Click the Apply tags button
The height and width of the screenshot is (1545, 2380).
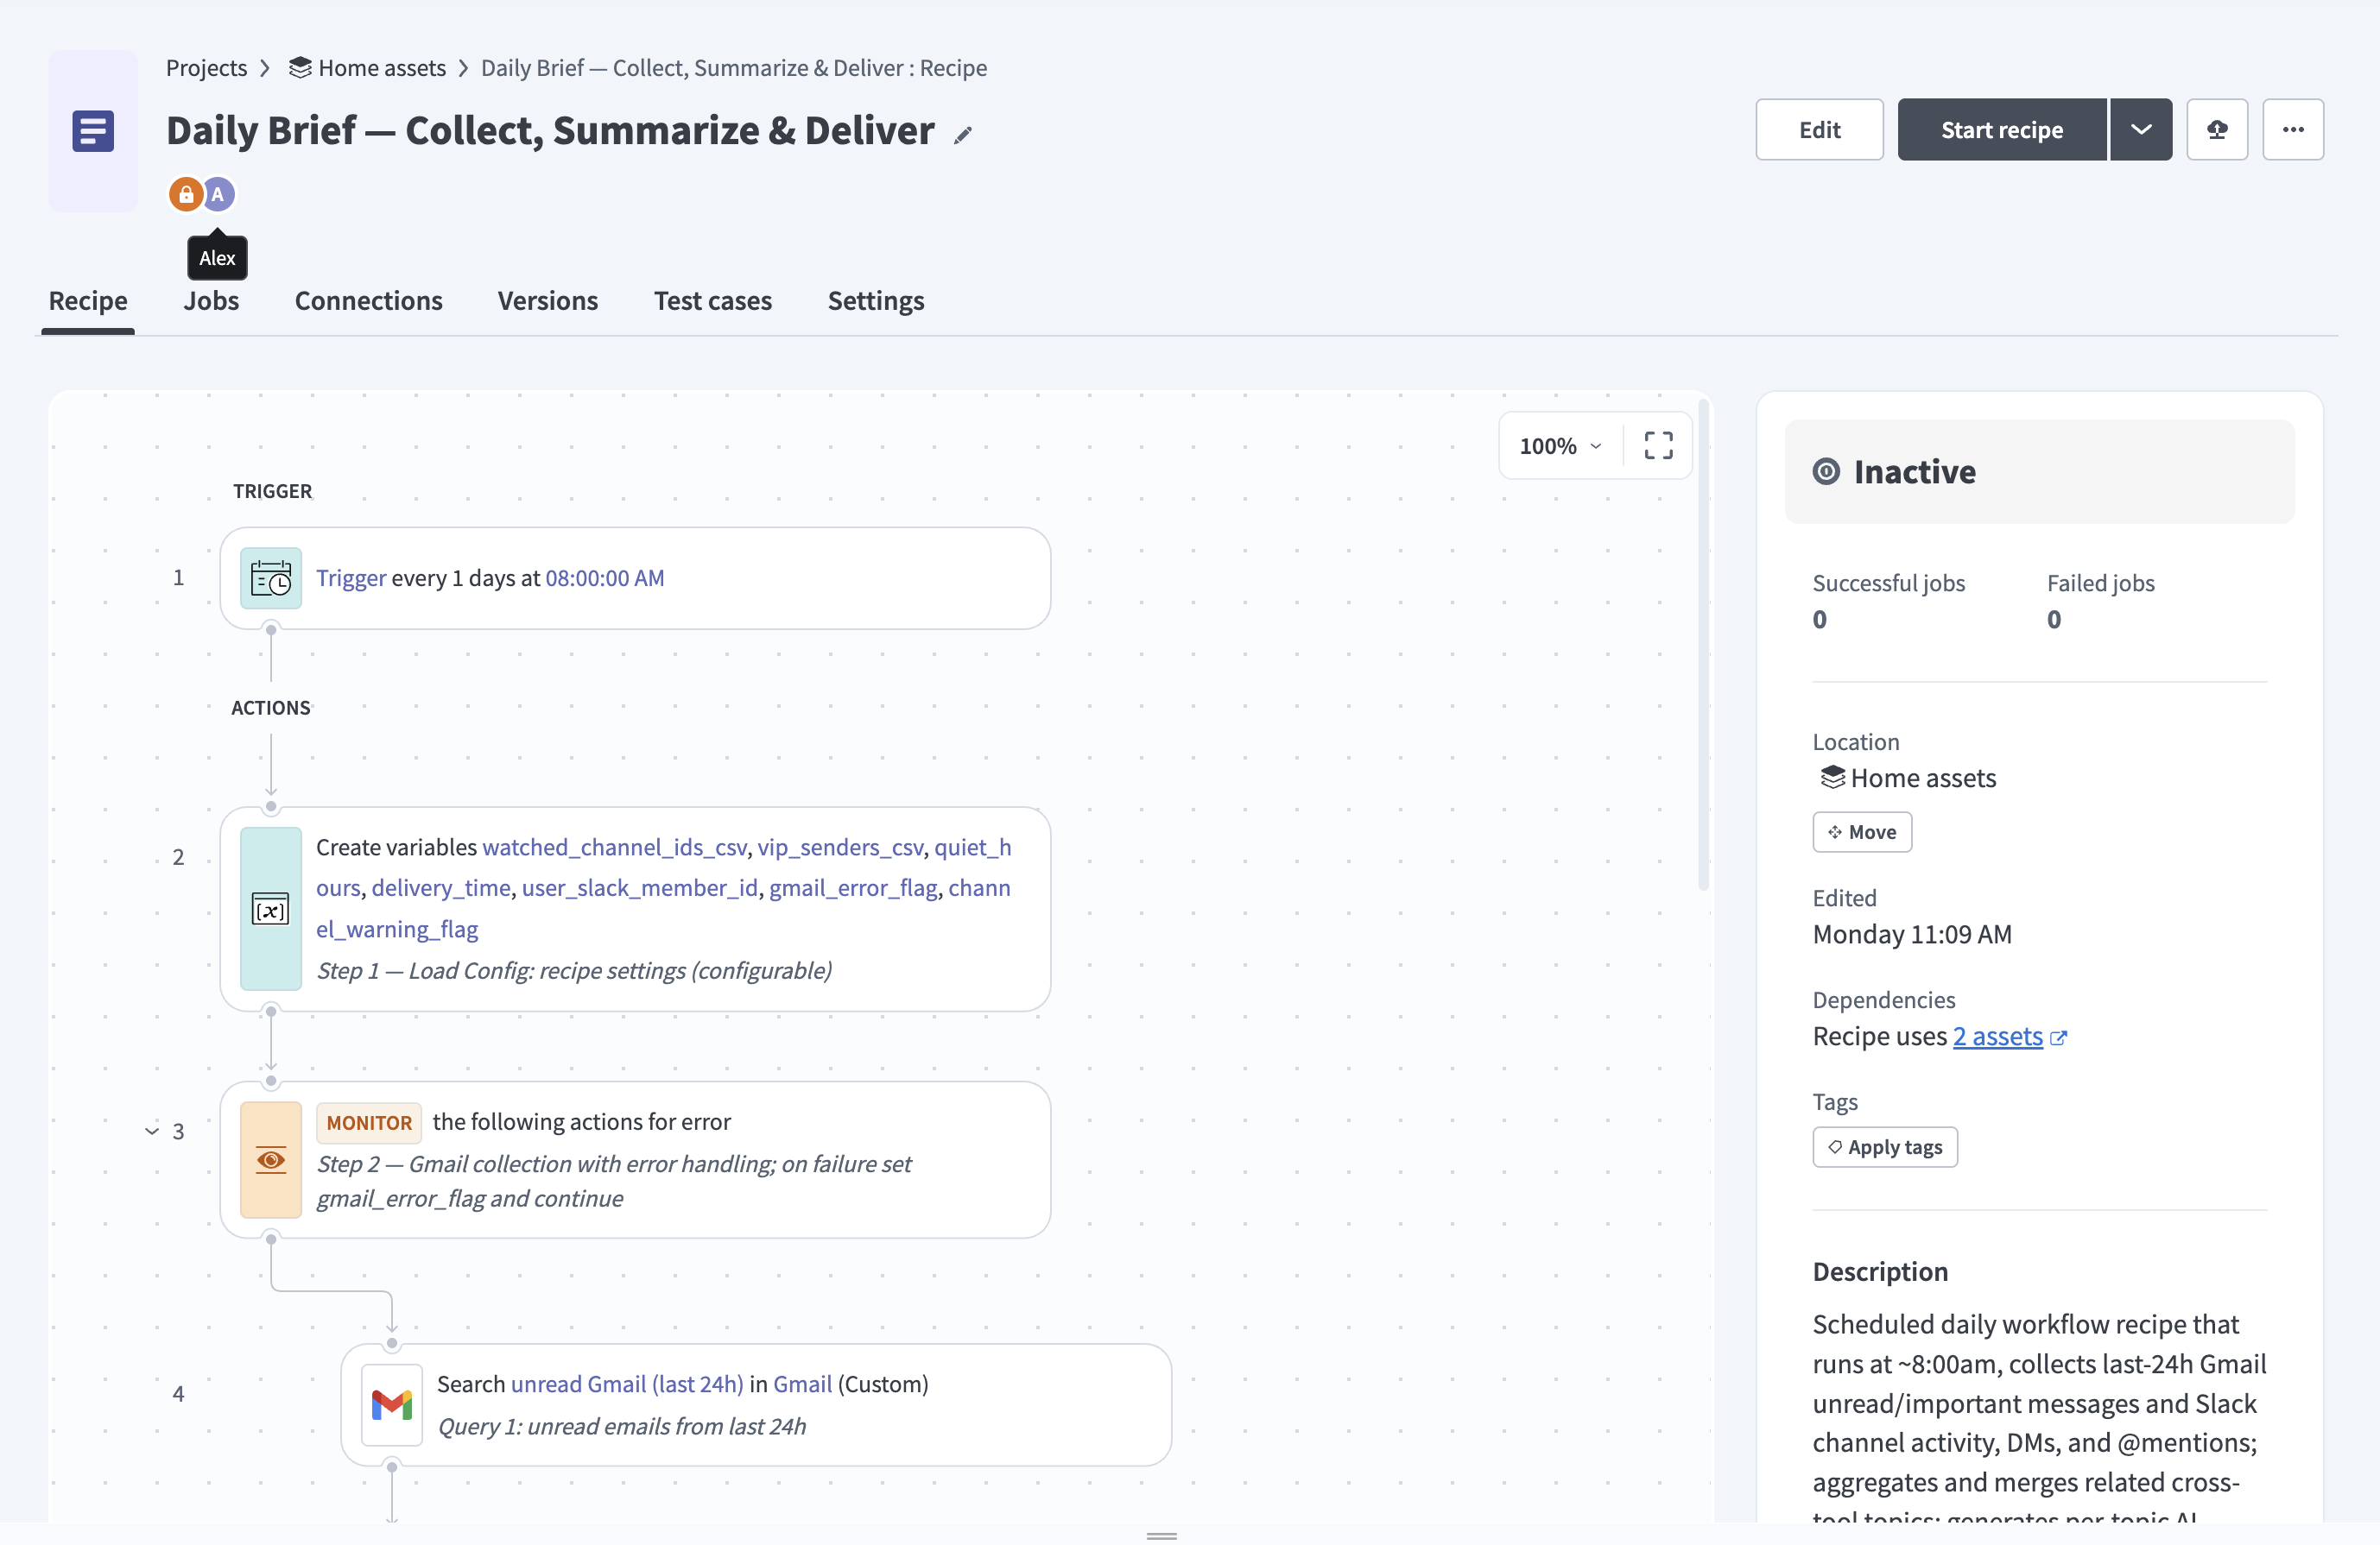[x=1885, y=1147]
